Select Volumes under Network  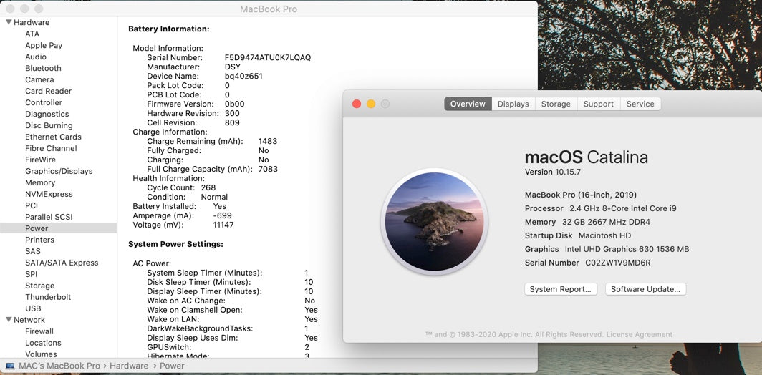pyautogui.click(x=41, y=354)
